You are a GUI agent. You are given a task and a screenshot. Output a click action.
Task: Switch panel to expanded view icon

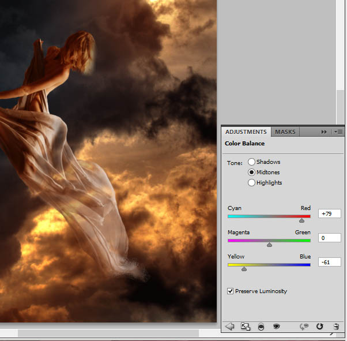(245, 327)
